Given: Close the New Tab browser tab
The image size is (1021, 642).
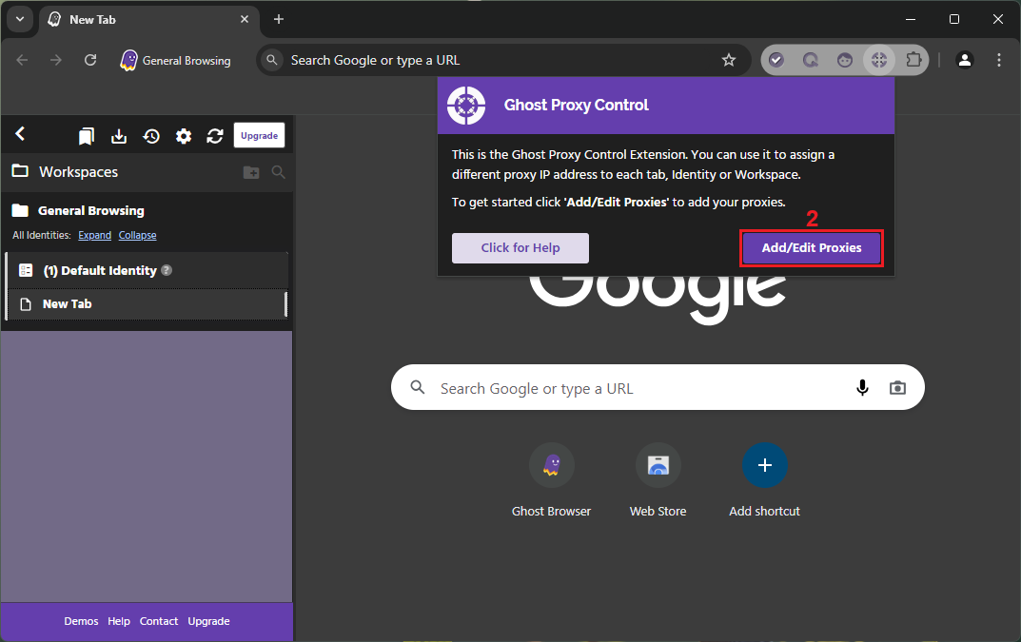Looking at the screenshot, I should tap(245, 20).
